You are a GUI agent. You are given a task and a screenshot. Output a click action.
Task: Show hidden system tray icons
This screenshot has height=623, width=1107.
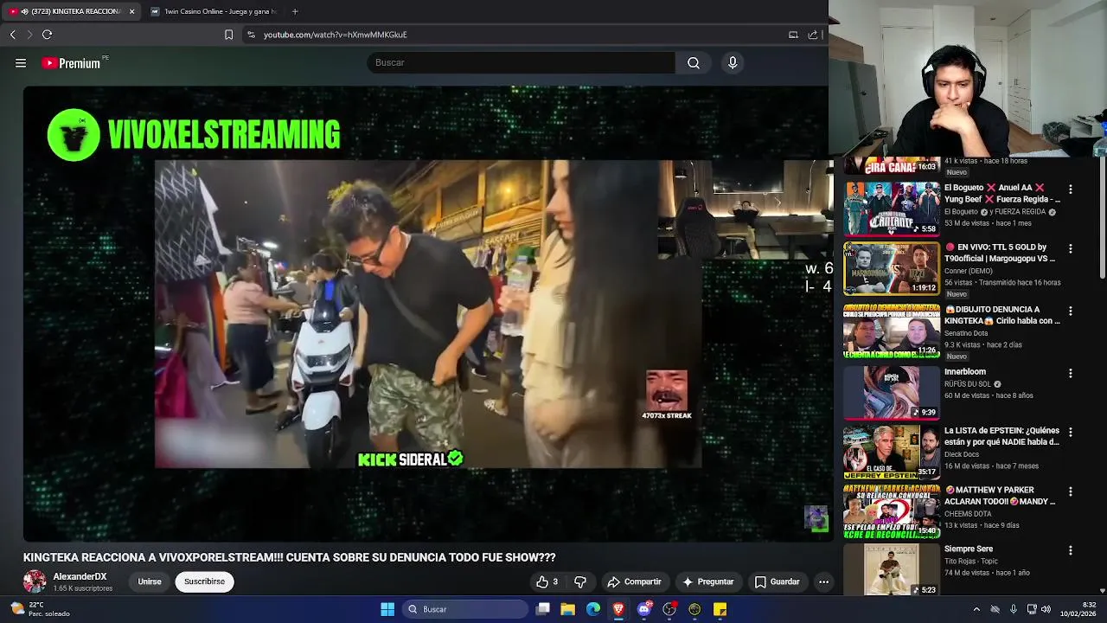(x=976, y=609)
